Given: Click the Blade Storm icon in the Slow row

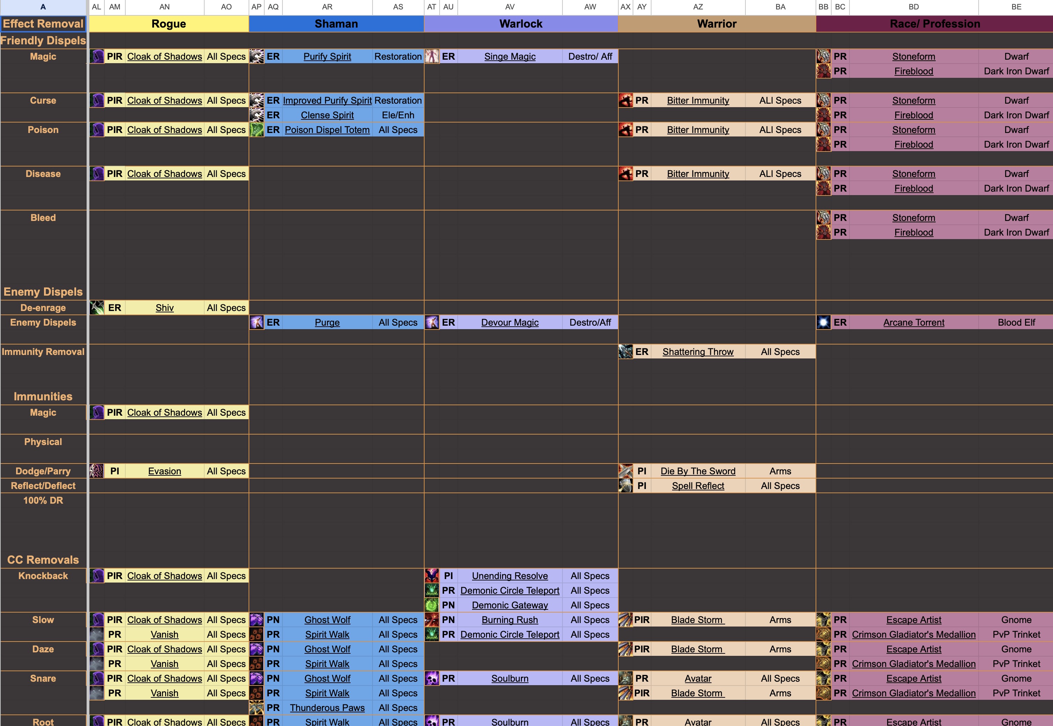Looking at the screenshot, I should [x=626, y=620].
